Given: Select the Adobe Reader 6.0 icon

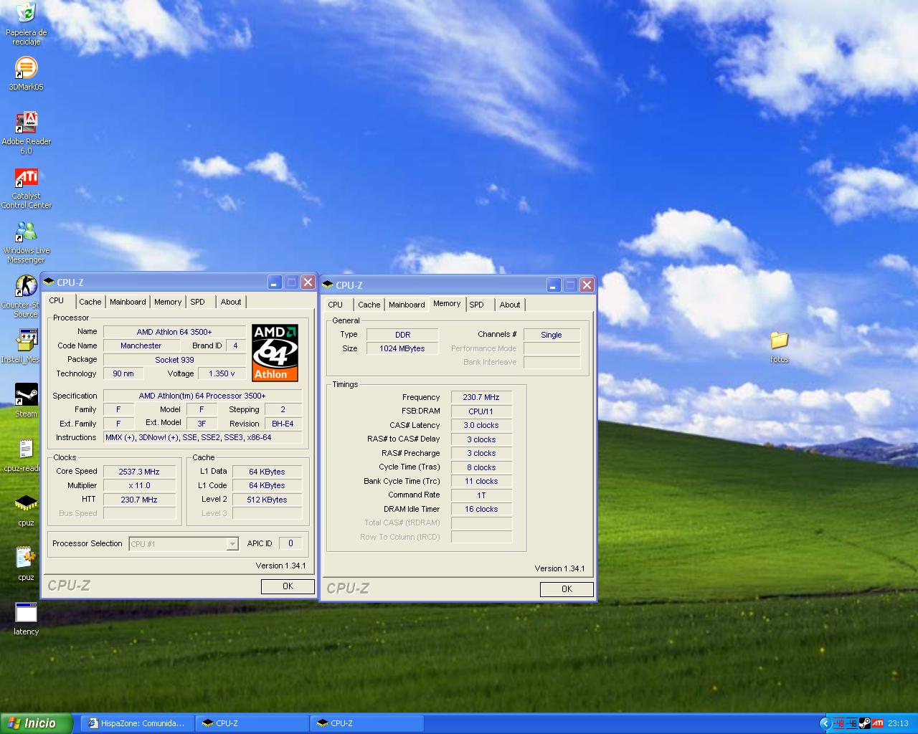Looking at the screenshot, I should pyautogui.click(x=26, y=123).
